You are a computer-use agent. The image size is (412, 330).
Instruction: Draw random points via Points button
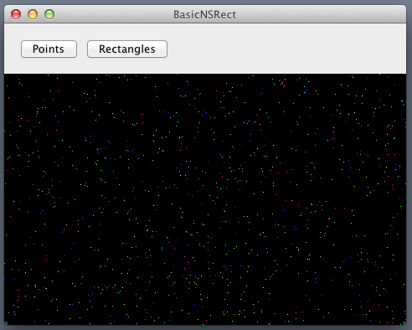tap(49, 49)
